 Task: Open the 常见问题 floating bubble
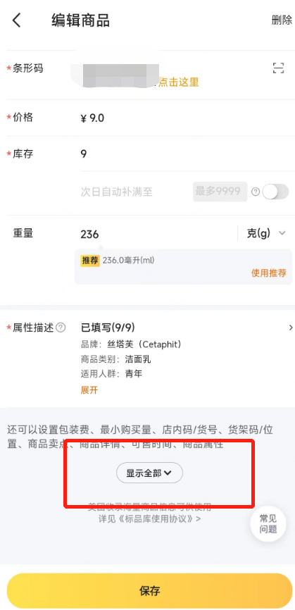(x=268, y=523)
